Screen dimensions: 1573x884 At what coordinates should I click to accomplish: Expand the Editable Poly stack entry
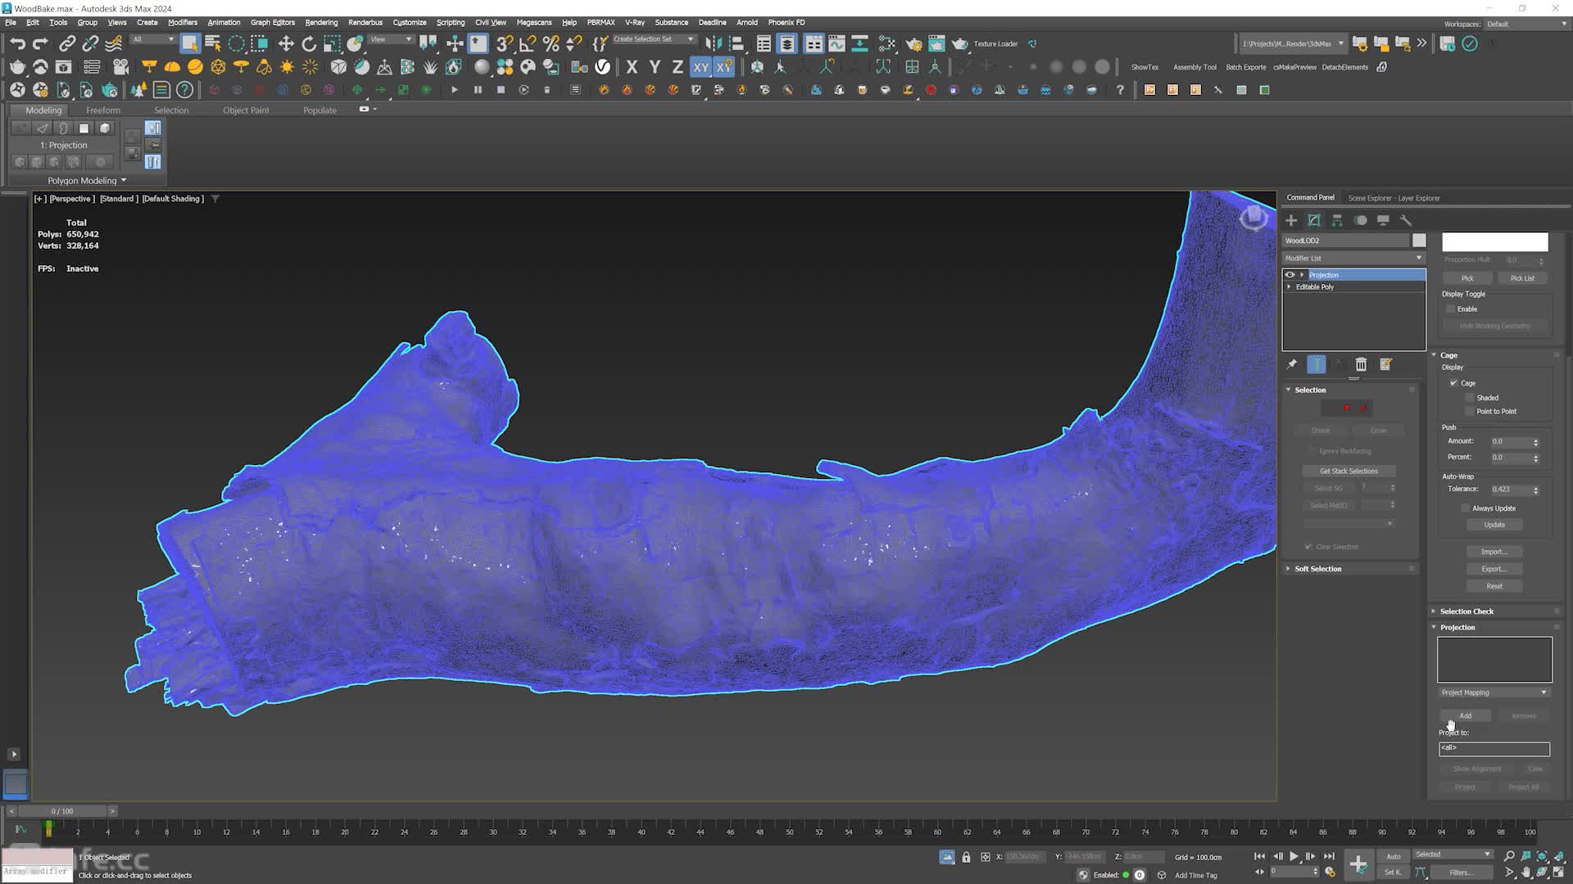coord(1290,287)
